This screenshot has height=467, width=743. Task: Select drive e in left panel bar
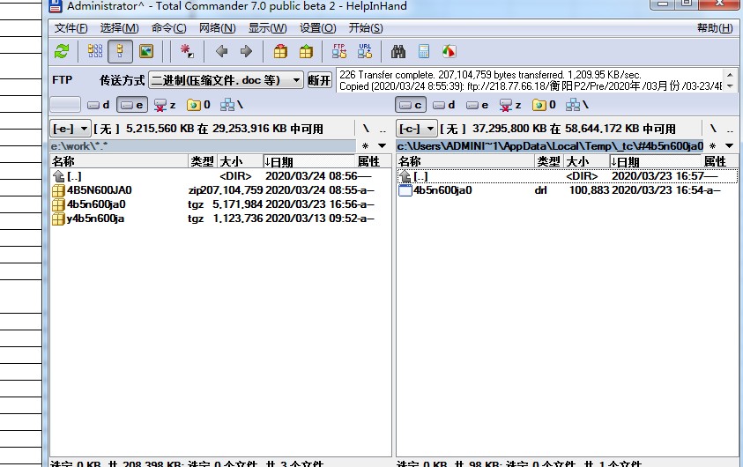point(132,105)
